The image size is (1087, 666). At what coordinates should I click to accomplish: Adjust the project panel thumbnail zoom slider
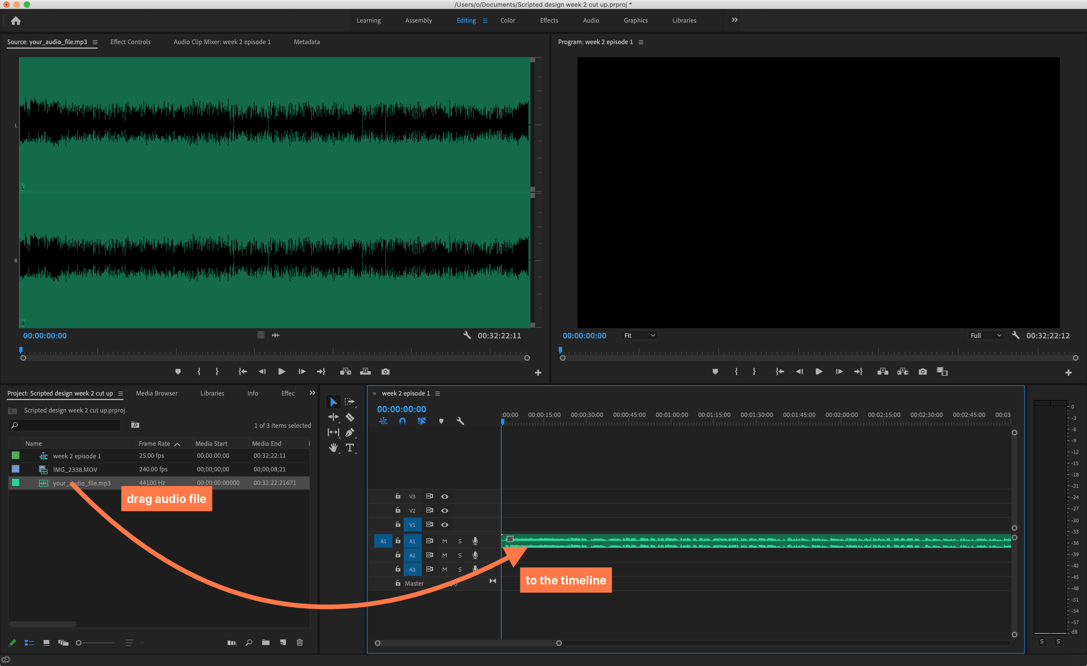tap(80, 643)
